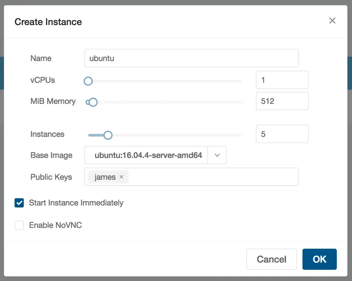Image resolution: width=352 pixels, height=281 pixels.
Task: Click the Instances count input box
Action: tap(282, 134)
